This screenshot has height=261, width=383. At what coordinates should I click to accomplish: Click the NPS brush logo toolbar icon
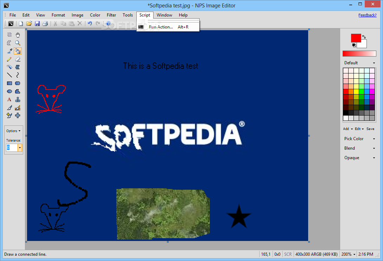(11, 24)
